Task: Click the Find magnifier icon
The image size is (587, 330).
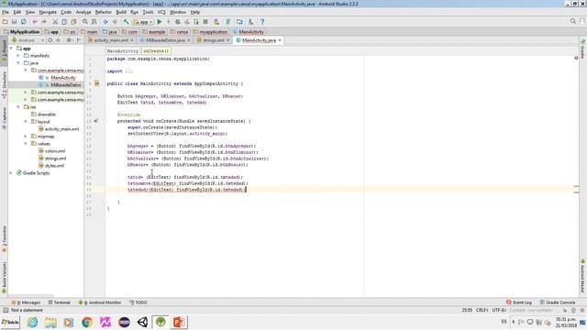Action: click(x=85, y=22)
